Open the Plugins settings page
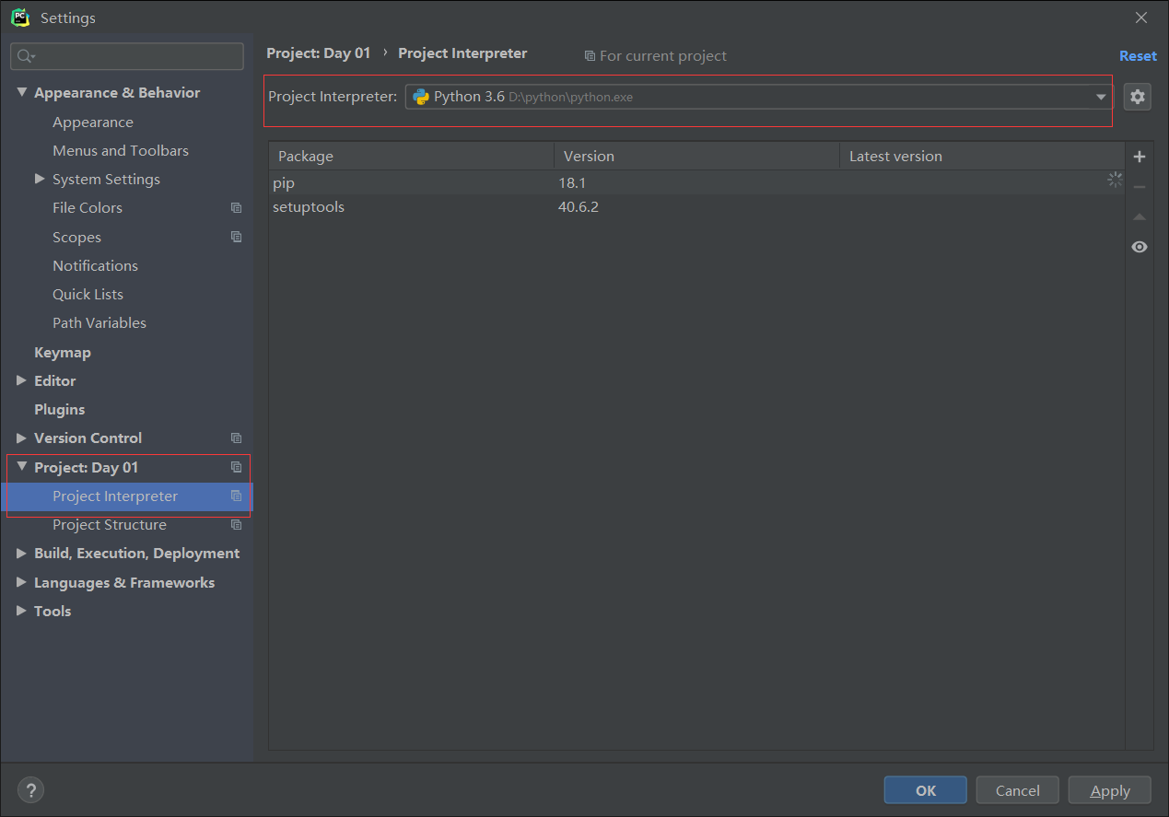Image resolution: width=1169 pixels, height=817 pixels. coord(60,409)
